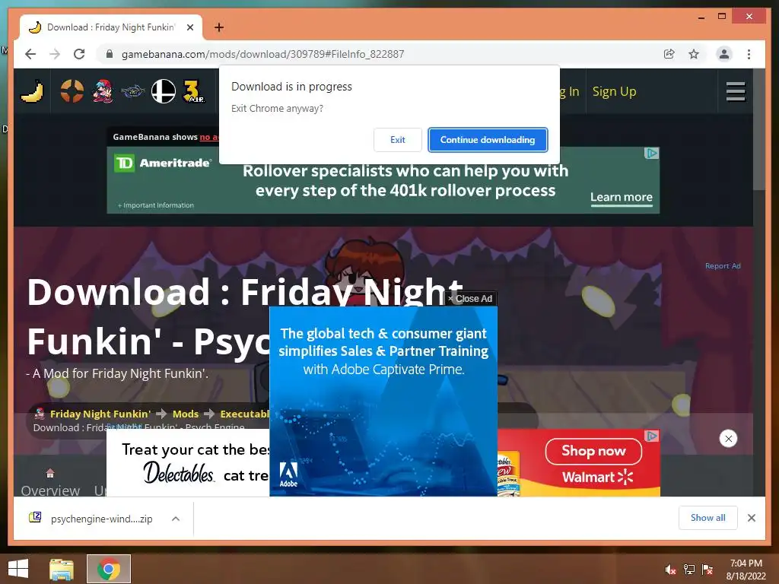Click the muted volume tray icon
Screen dimensions: 779x584
(671, 570)
